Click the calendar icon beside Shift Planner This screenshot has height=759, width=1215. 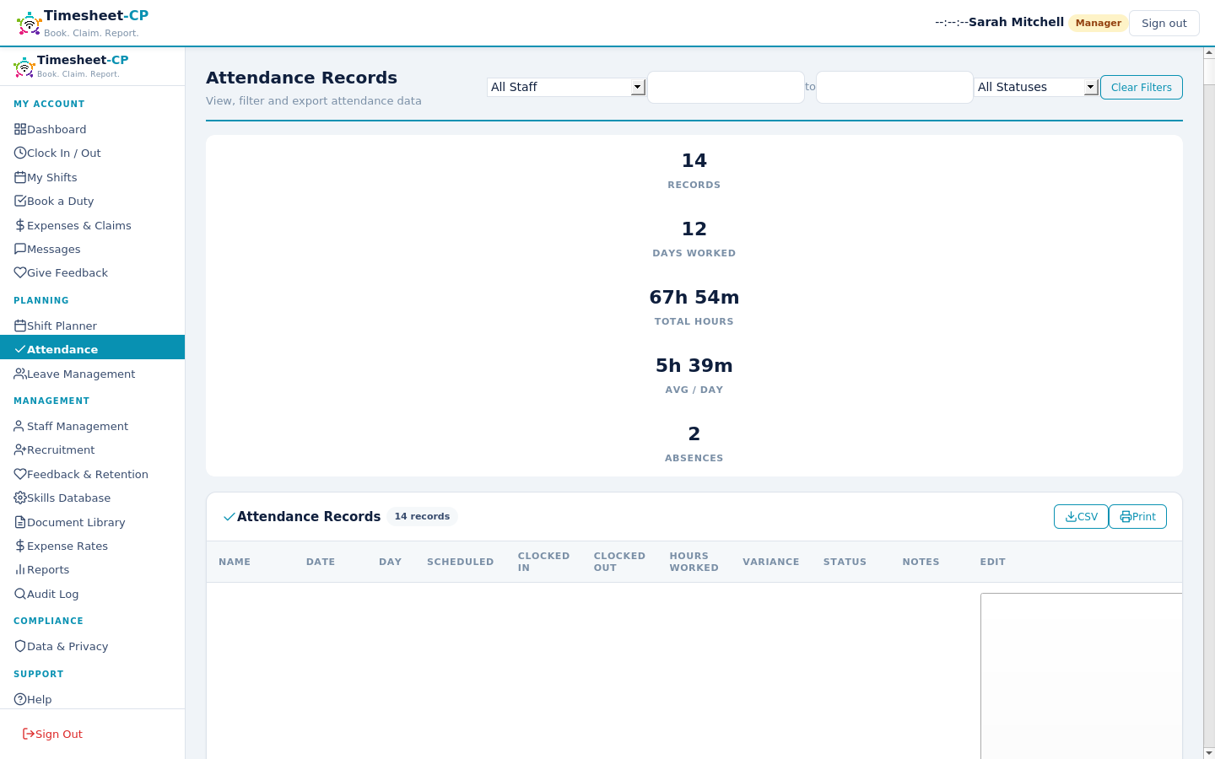click(20, 326)
